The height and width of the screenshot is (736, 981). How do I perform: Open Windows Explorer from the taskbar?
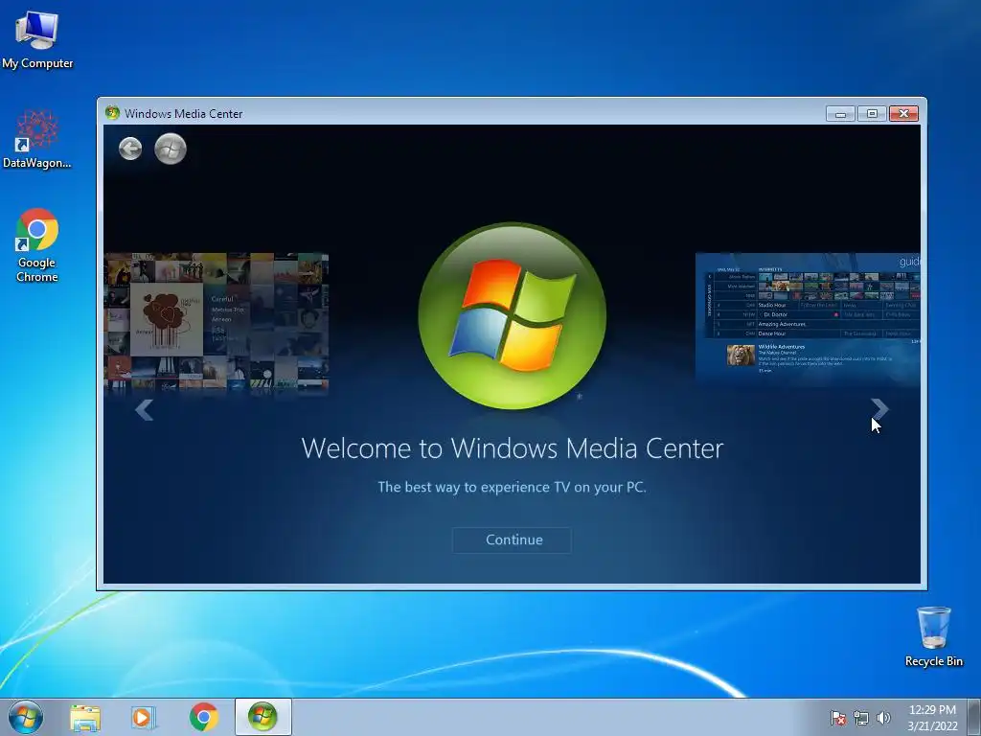pyautogui.click(x=85, y=717)
